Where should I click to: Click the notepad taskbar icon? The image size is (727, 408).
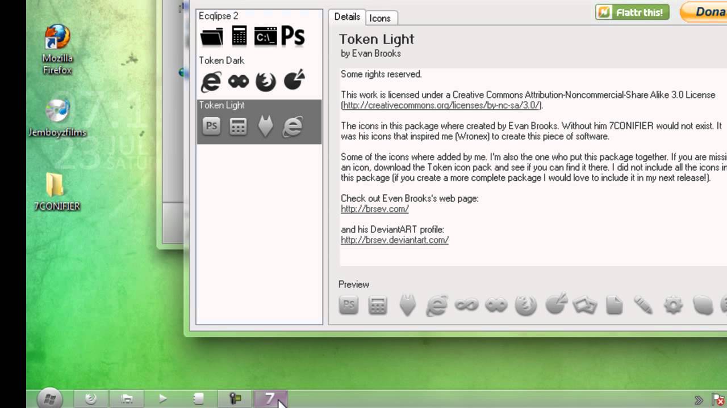pyautogui.click(x=199, y=399)
